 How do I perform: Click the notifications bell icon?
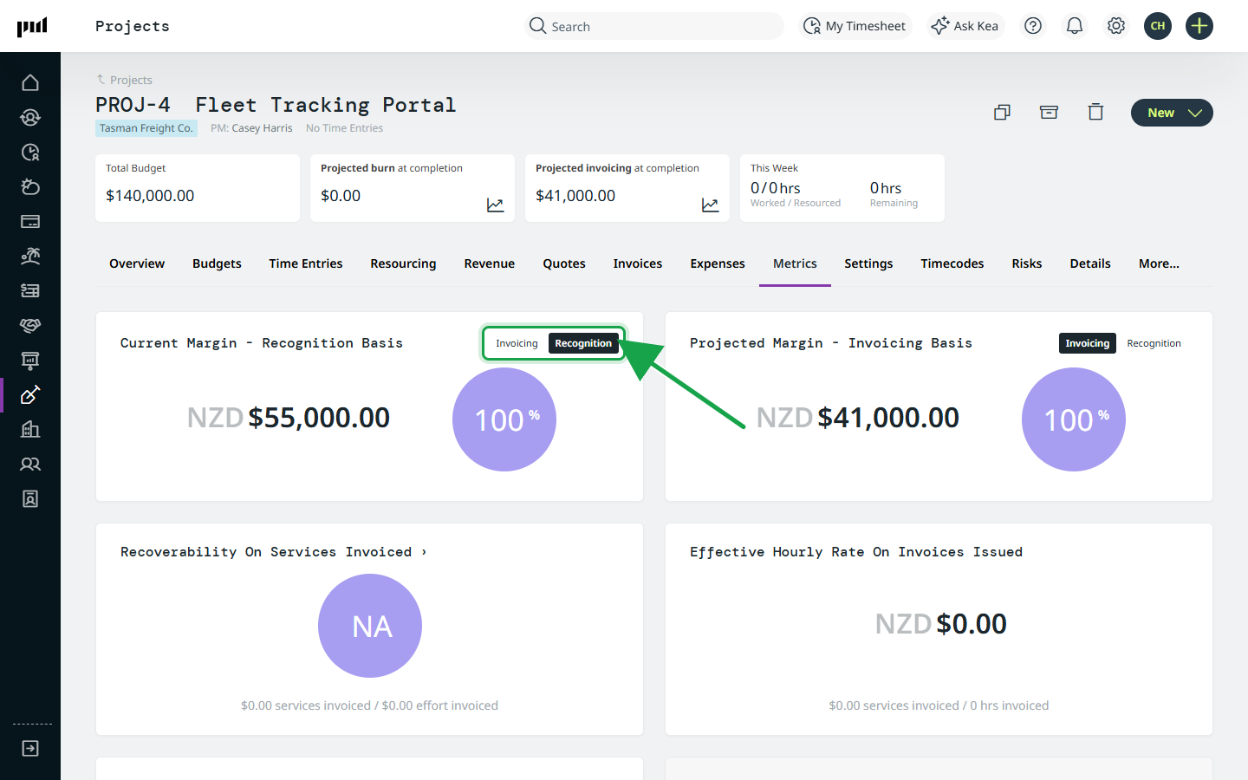point(1075,26)
